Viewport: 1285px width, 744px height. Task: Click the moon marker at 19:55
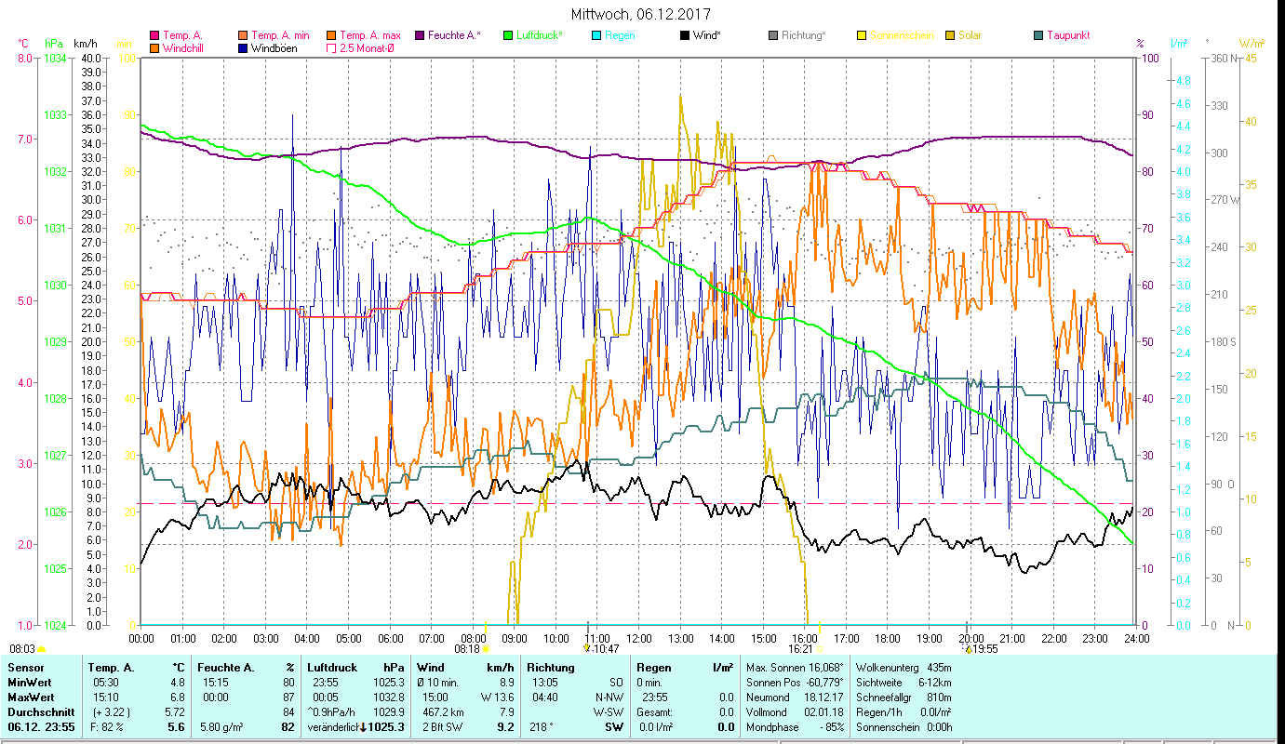967,649
